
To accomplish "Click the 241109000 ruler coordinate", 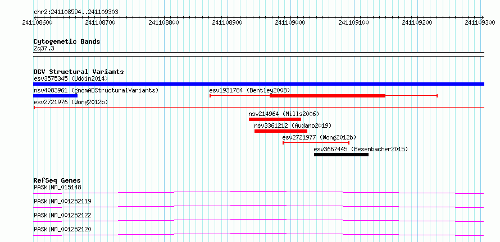I will (x=291, y=22).
